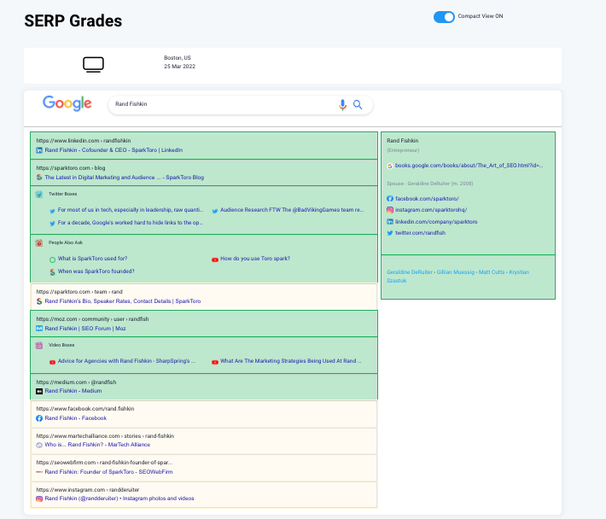Open books.google.com The_Art_of_SEO link
This screenshot has width=606, height=519.
(469, 166)
